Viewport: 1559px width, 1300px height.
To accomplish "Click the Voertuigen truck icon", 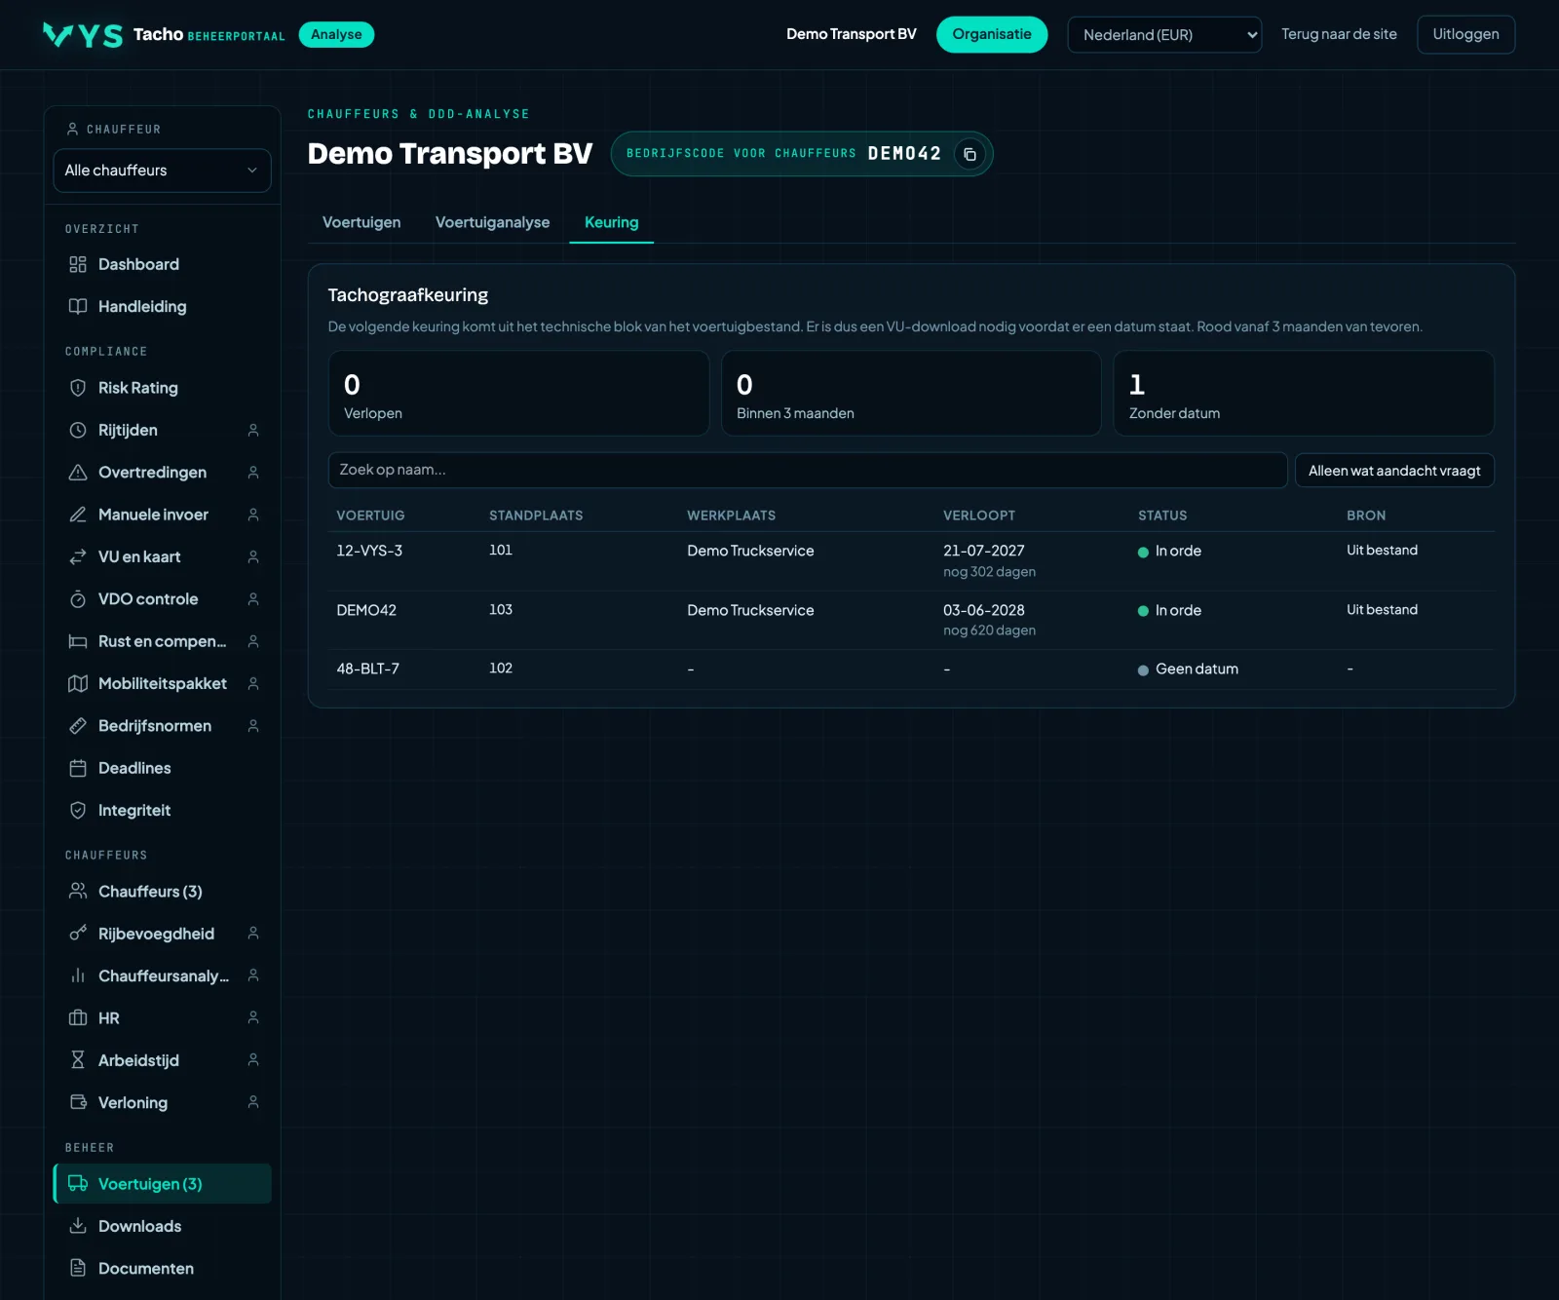I will tap(78, 1183).
